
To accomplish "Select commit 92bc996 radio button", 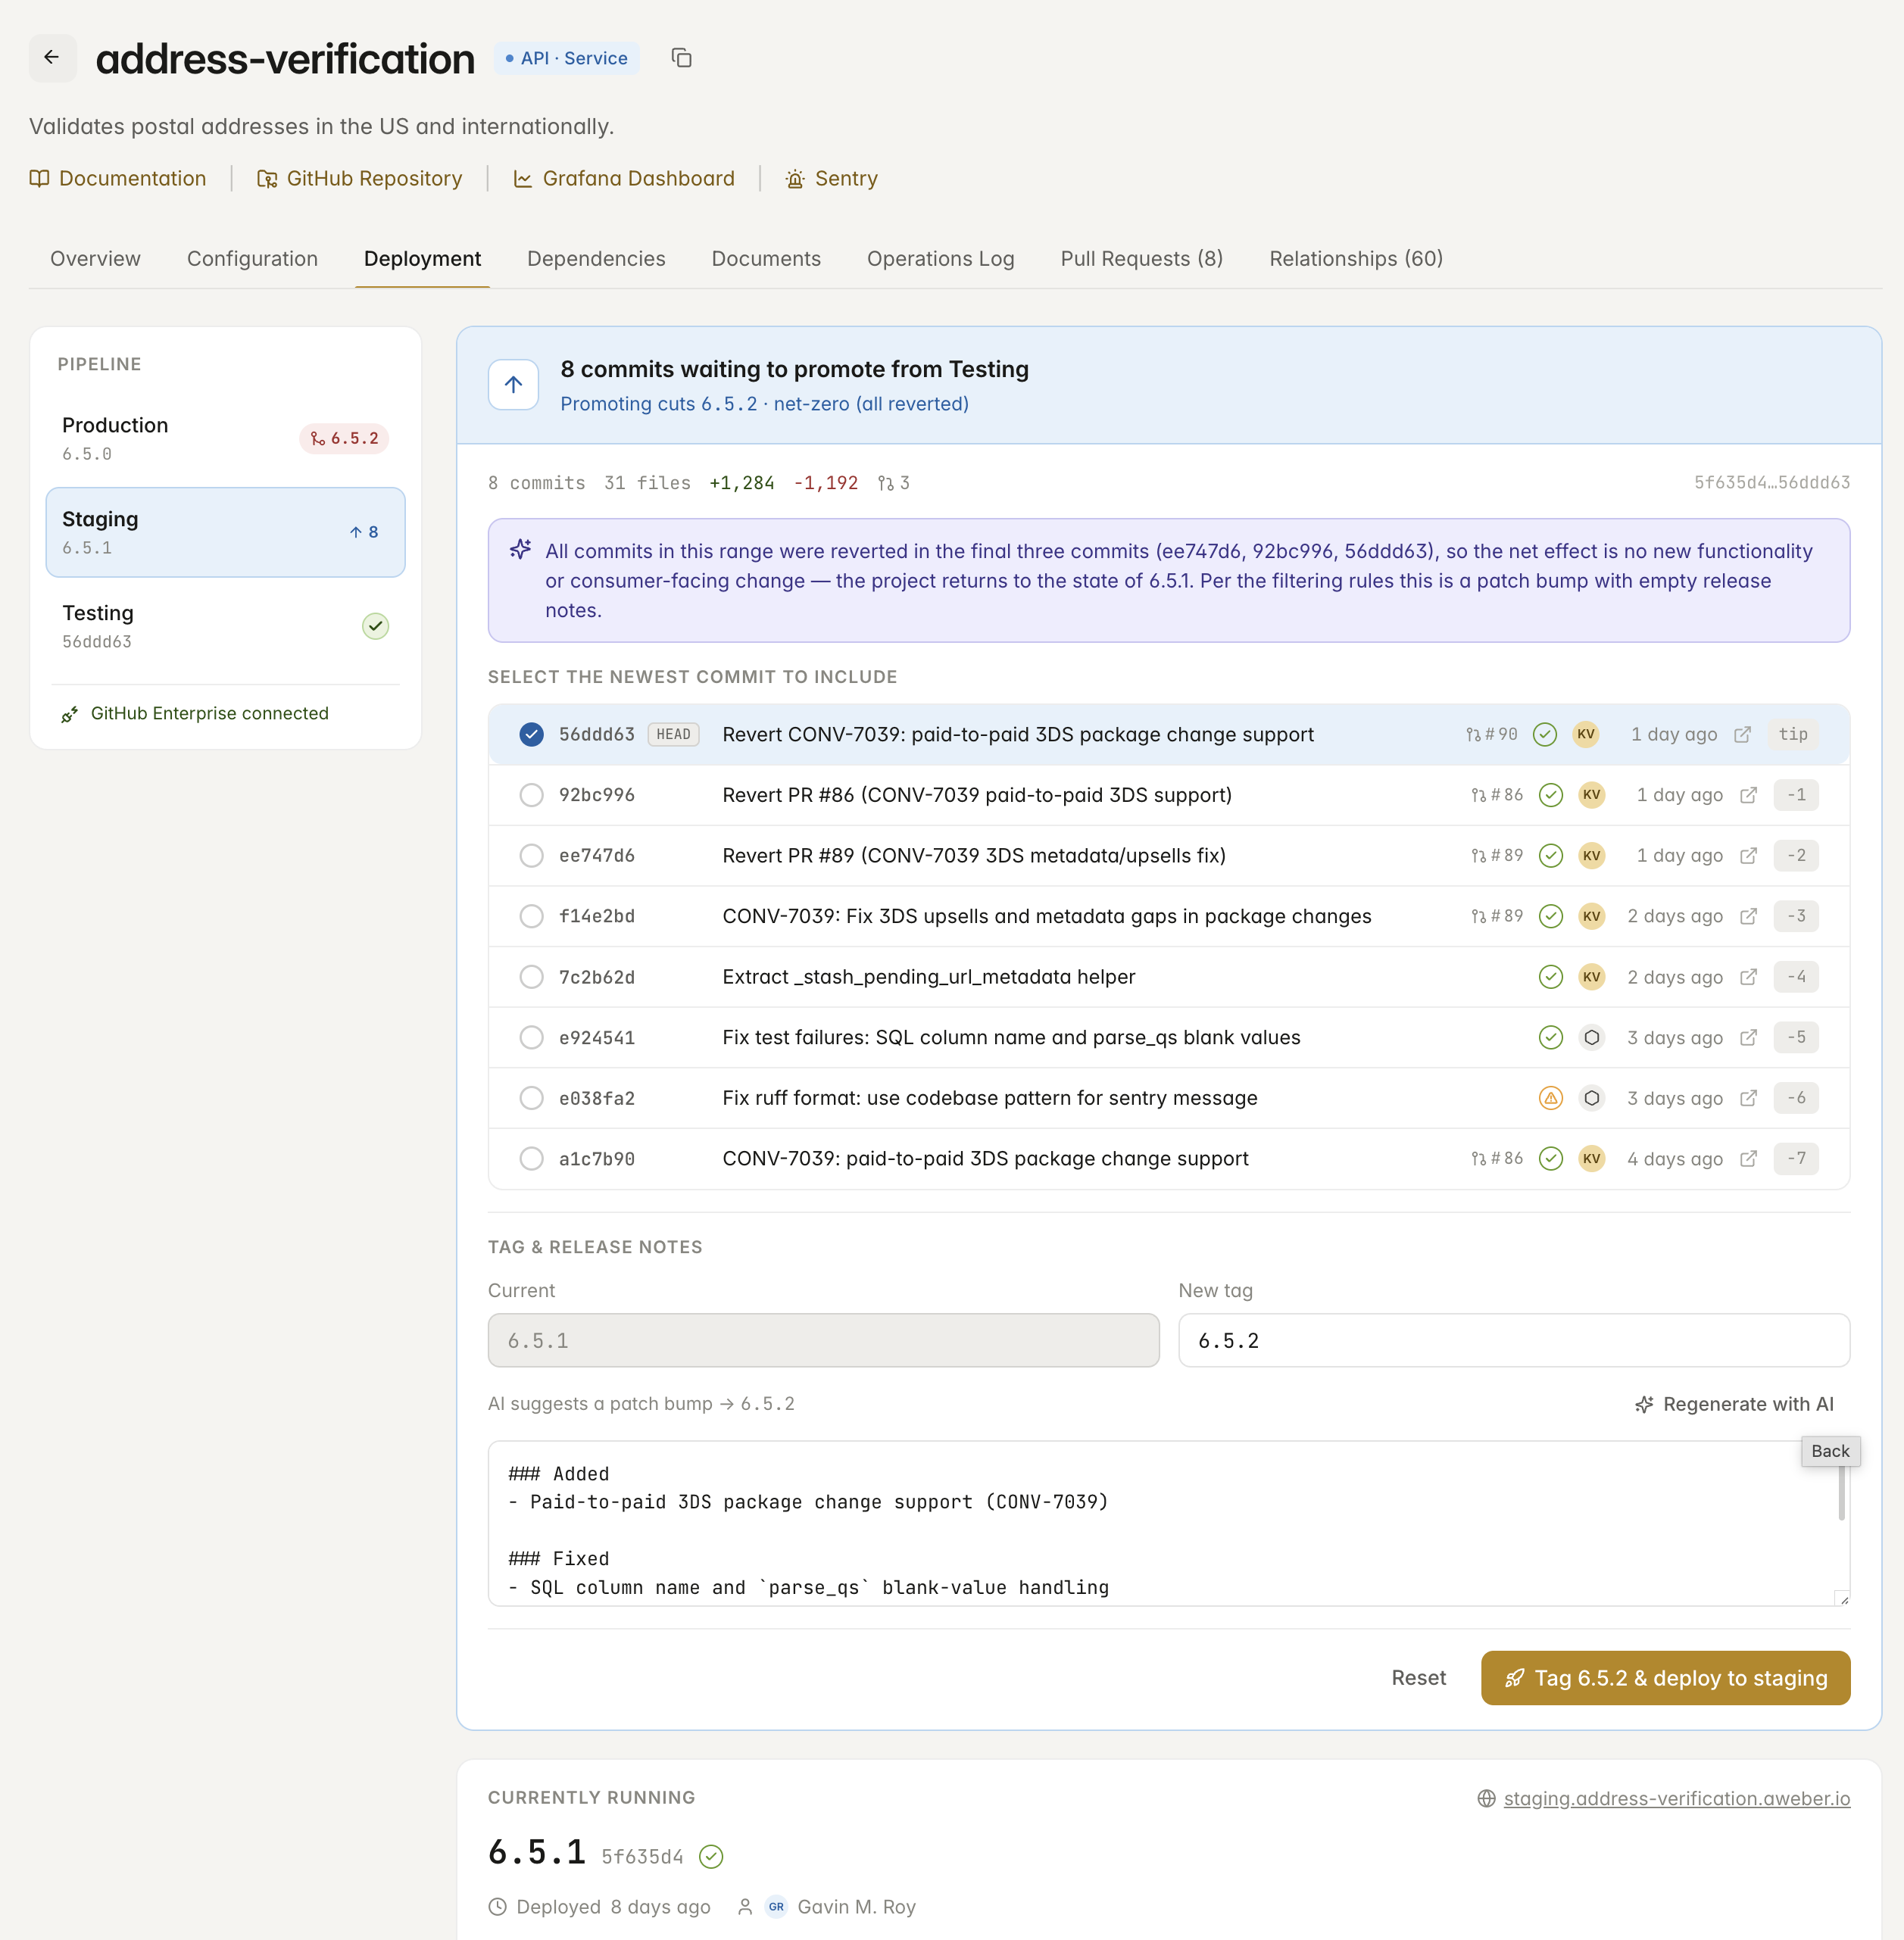I will pos(531,795).
